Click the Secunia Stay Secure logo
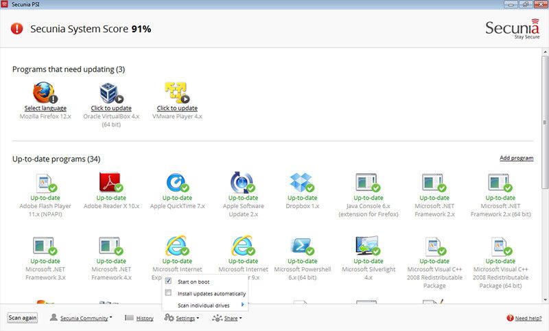The width and height of the screenshot is (549, 331). tap(512, 29)
